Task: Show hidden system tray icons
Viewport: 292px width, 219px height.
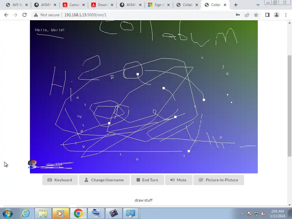Action: (242, 214)
